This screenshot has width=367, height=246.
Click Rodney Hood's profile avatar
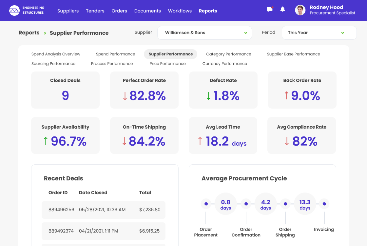coord(300,10)
